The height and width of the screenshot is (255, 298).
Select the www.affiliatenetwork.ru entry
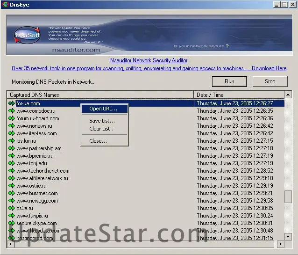(x=42, y=178)
